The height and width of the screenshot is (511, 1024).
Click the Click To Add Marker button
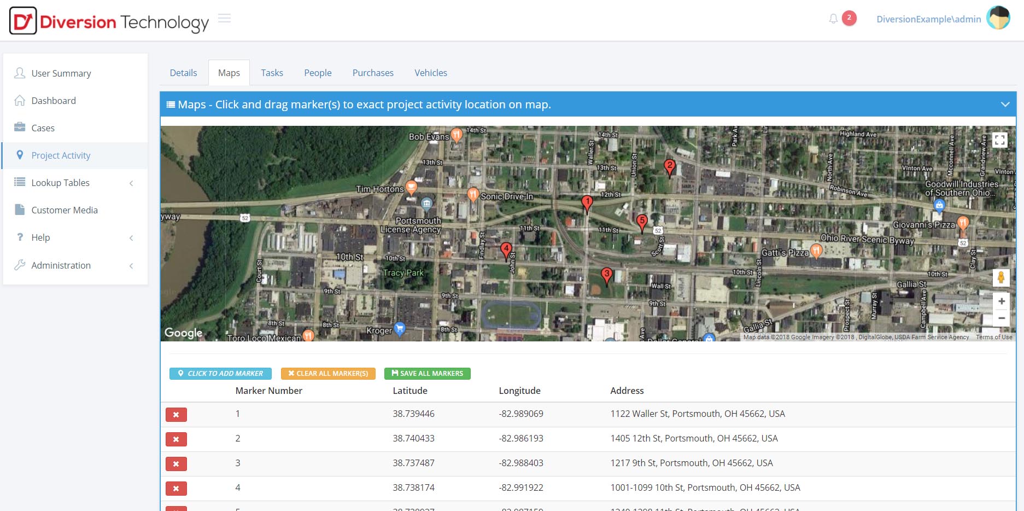[x=220, y=374]
